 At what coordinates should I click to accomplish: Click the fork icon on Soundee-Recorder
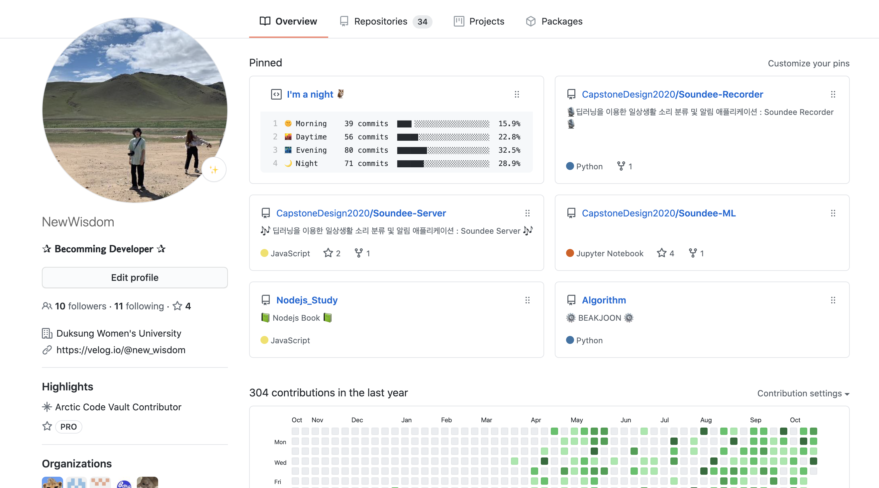pos(621,166)
